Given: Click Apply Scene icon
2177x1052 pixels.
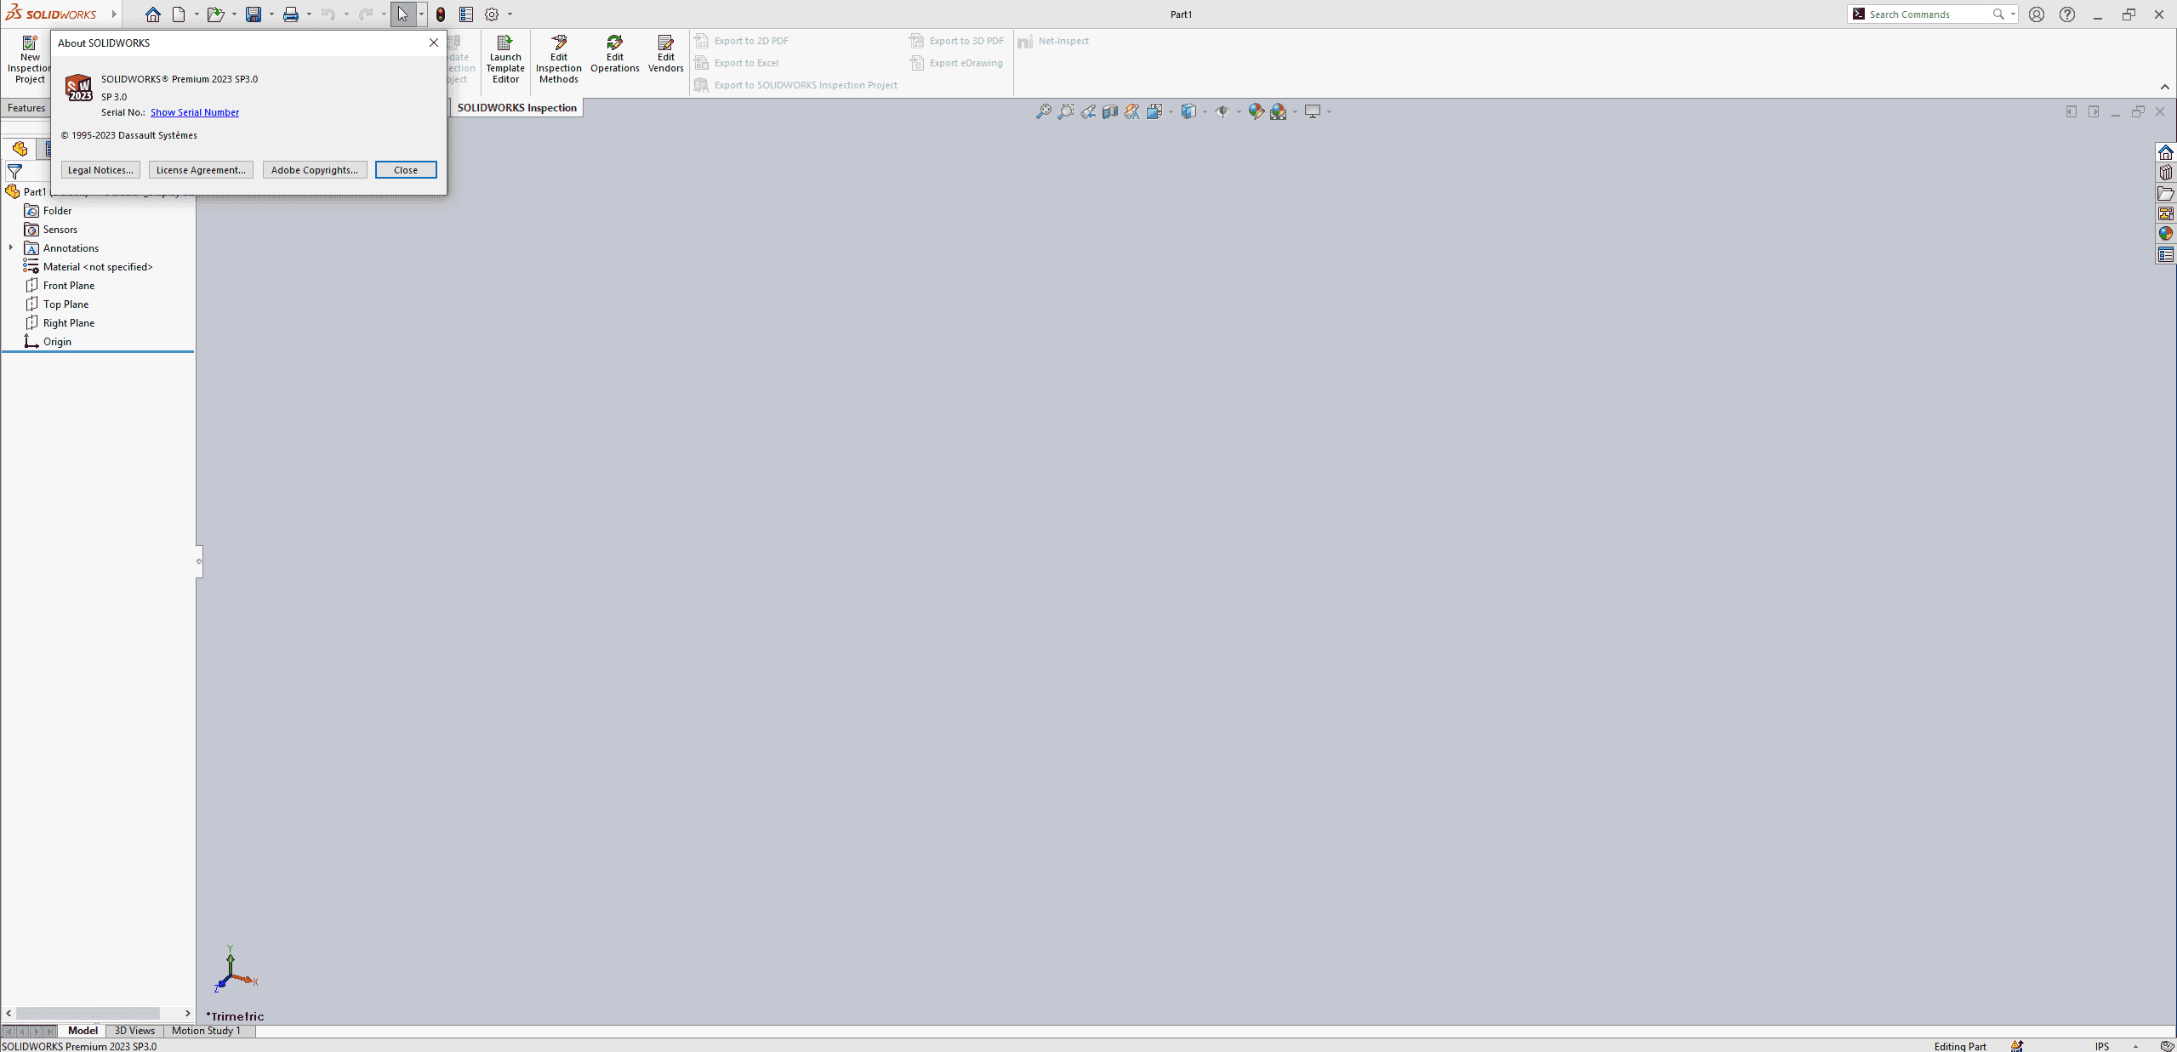Looking at the screenshot, I should point(1279,111).
